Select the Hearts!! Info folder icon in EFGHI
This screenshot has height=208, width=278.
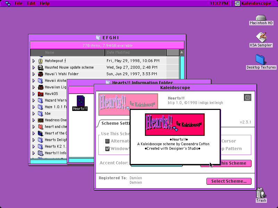point(40,153)
